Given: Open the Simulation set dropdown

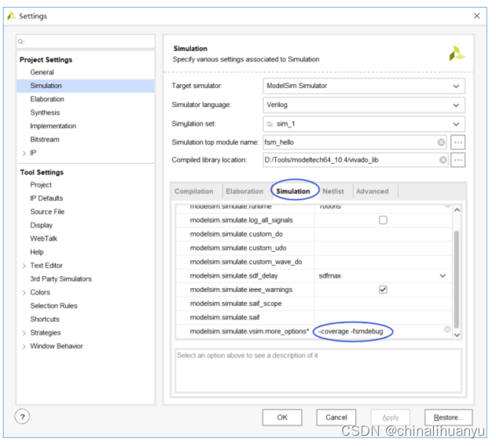Looking at the screenshot, I should point(456,124).
